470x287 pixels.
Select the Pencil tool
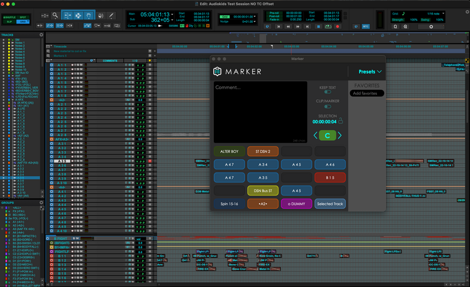(x=111, y=15)
